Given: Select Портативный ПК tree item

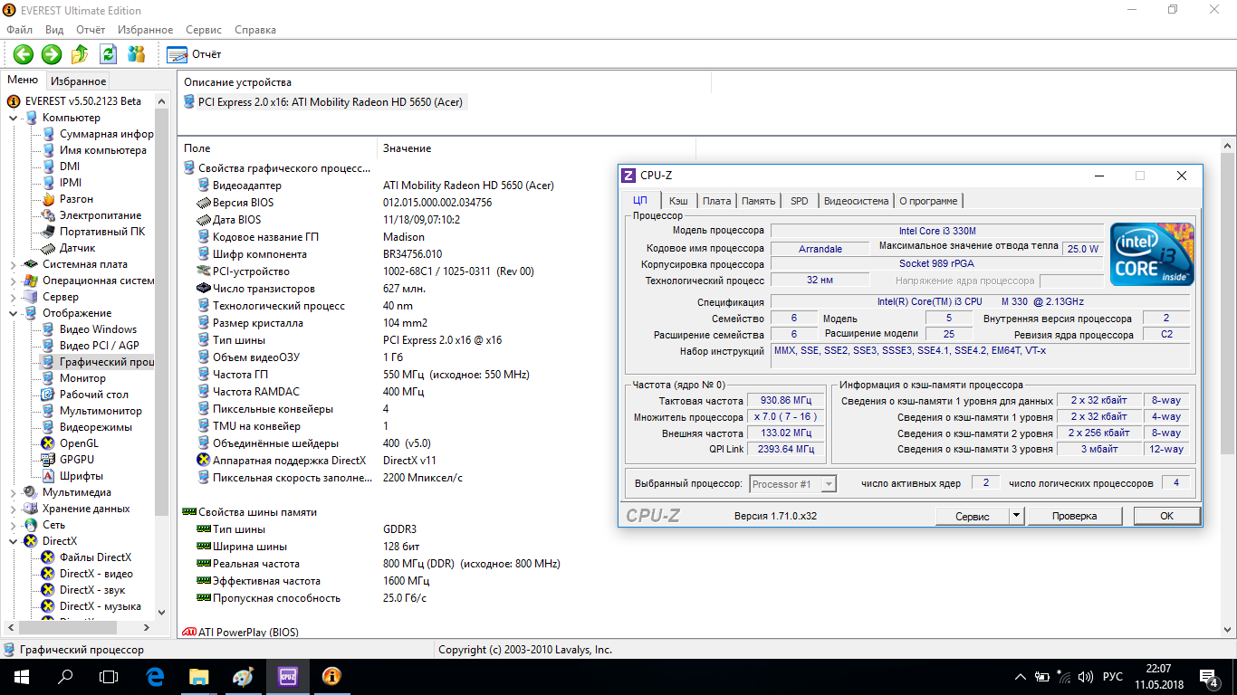Looking at the screenshot, I should 93,232.
